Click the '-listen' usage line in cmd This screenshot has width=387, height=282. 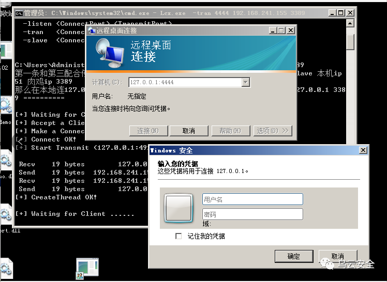(x=97, y=24)
